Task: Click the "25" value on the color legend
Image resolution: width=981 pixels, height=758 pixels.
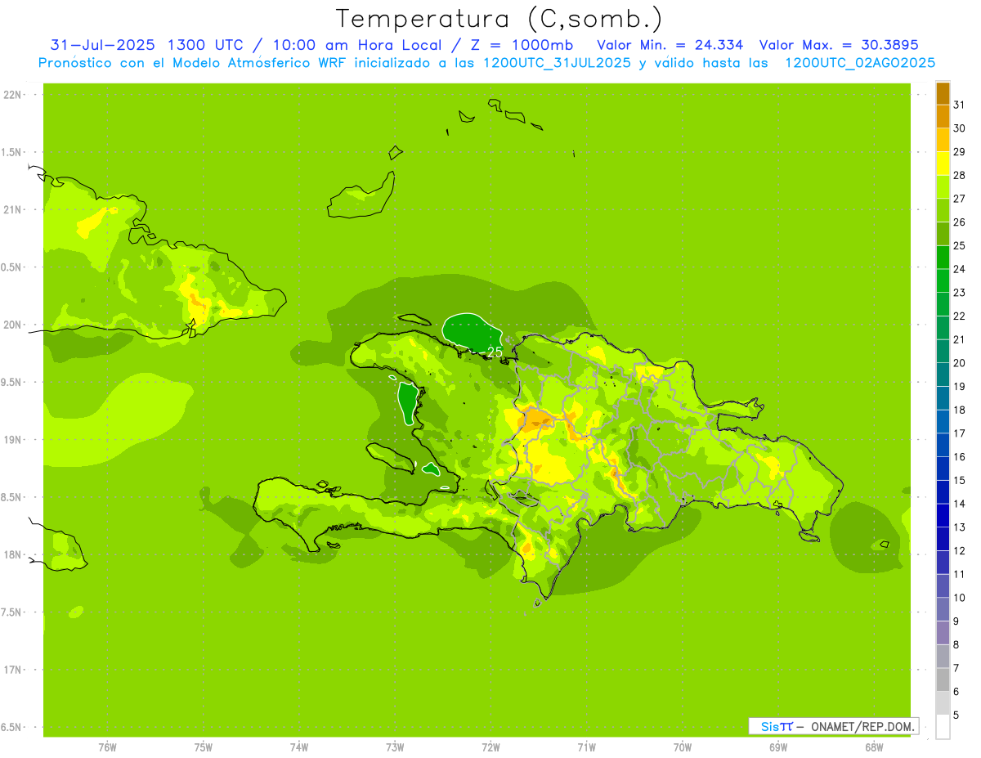Action: coord(959,245)
